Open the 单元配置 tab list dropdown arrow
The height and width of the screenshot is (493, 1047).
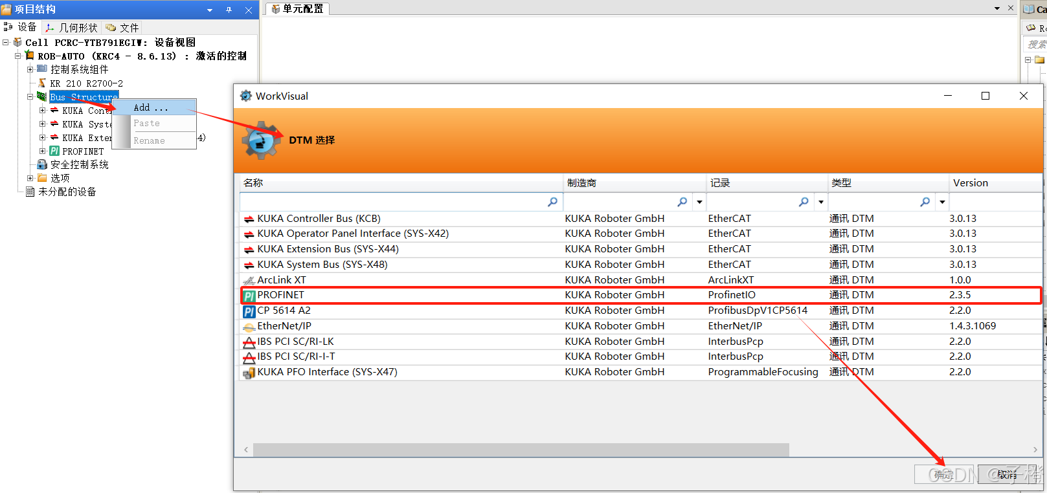(997, 8)
